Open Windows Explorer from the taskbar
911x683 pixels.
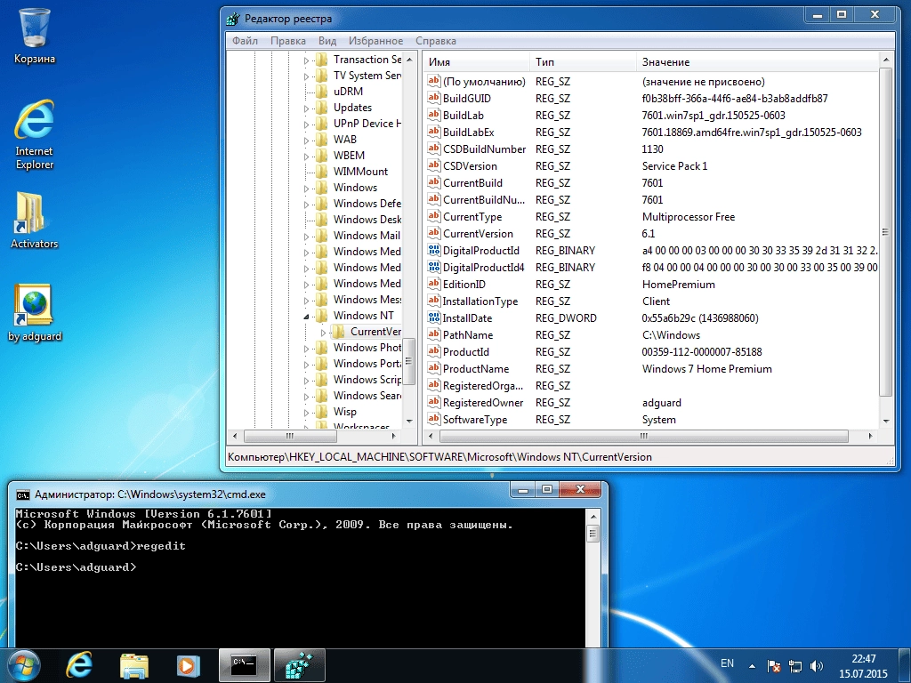coord(134,665)
